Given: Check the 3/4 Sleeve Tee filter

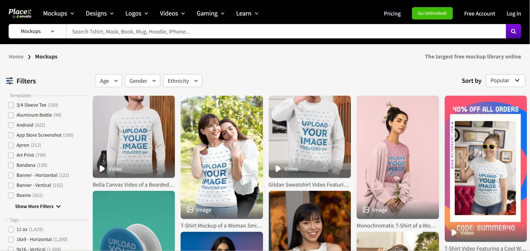Looking at the screenshot, I should [11, 105].
